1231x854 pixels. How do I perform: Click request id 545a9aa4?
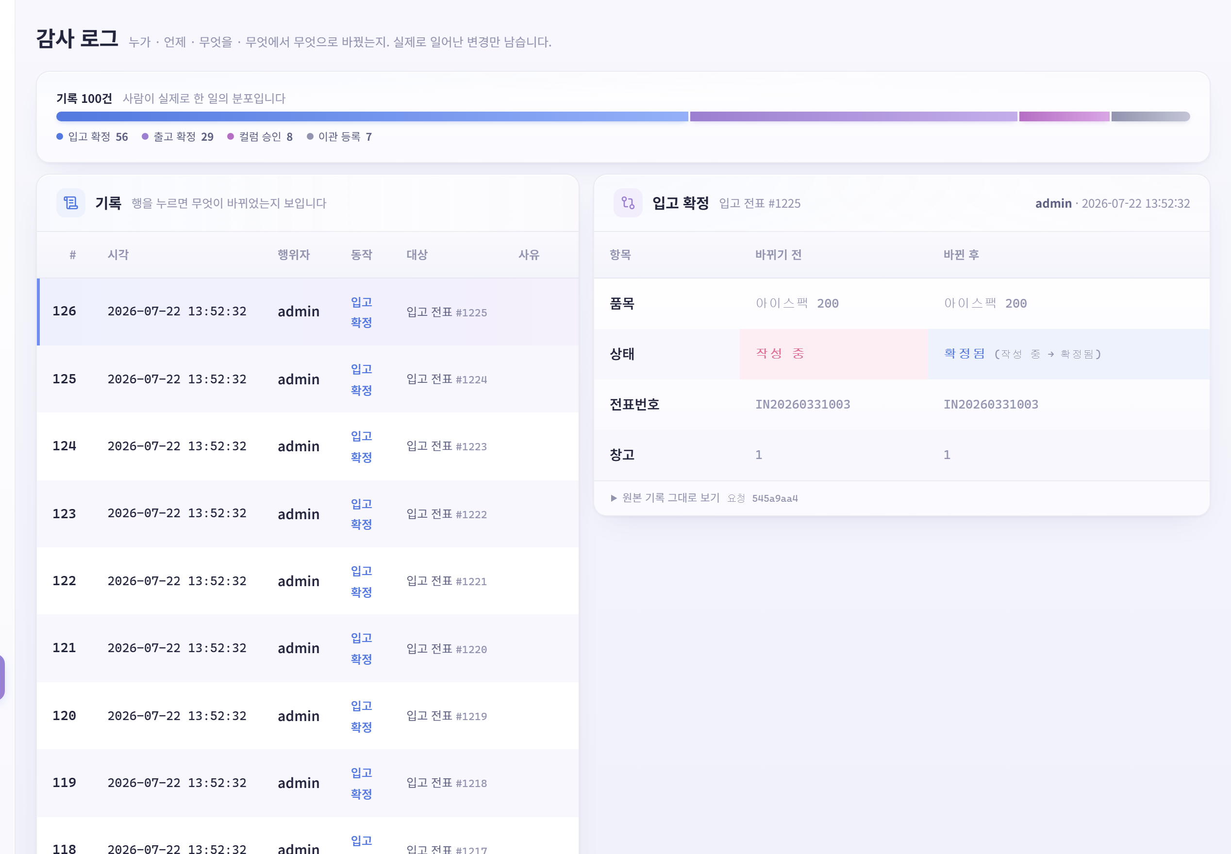775,498
